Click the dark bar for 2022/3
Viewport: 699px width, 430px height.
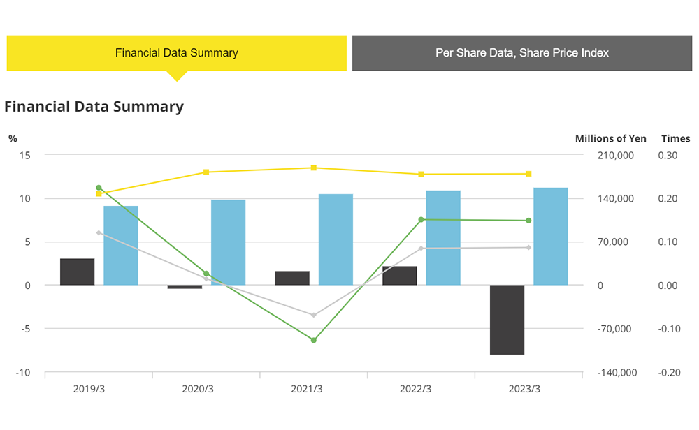400,276
